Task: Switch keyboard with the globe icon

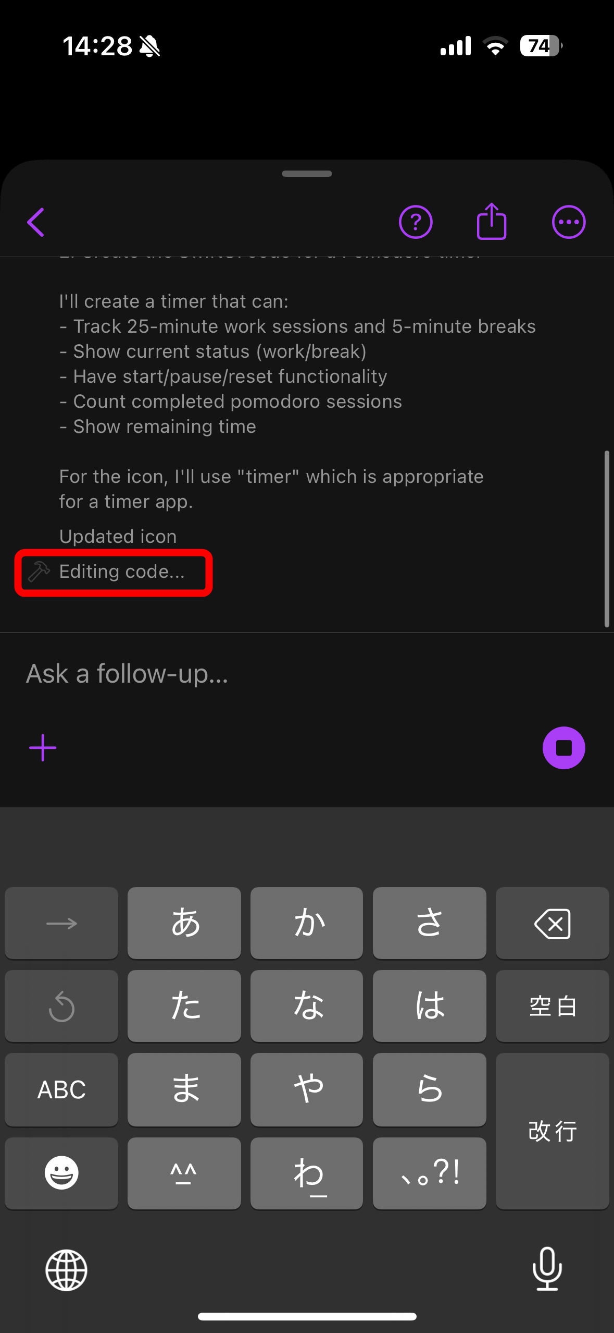Action: coord(66,1270)
